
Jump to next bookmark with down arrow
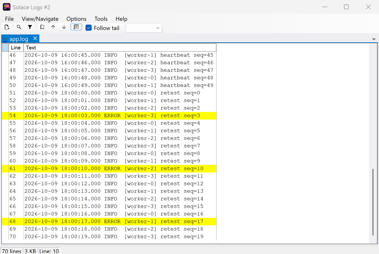click(x=64, y=27)
